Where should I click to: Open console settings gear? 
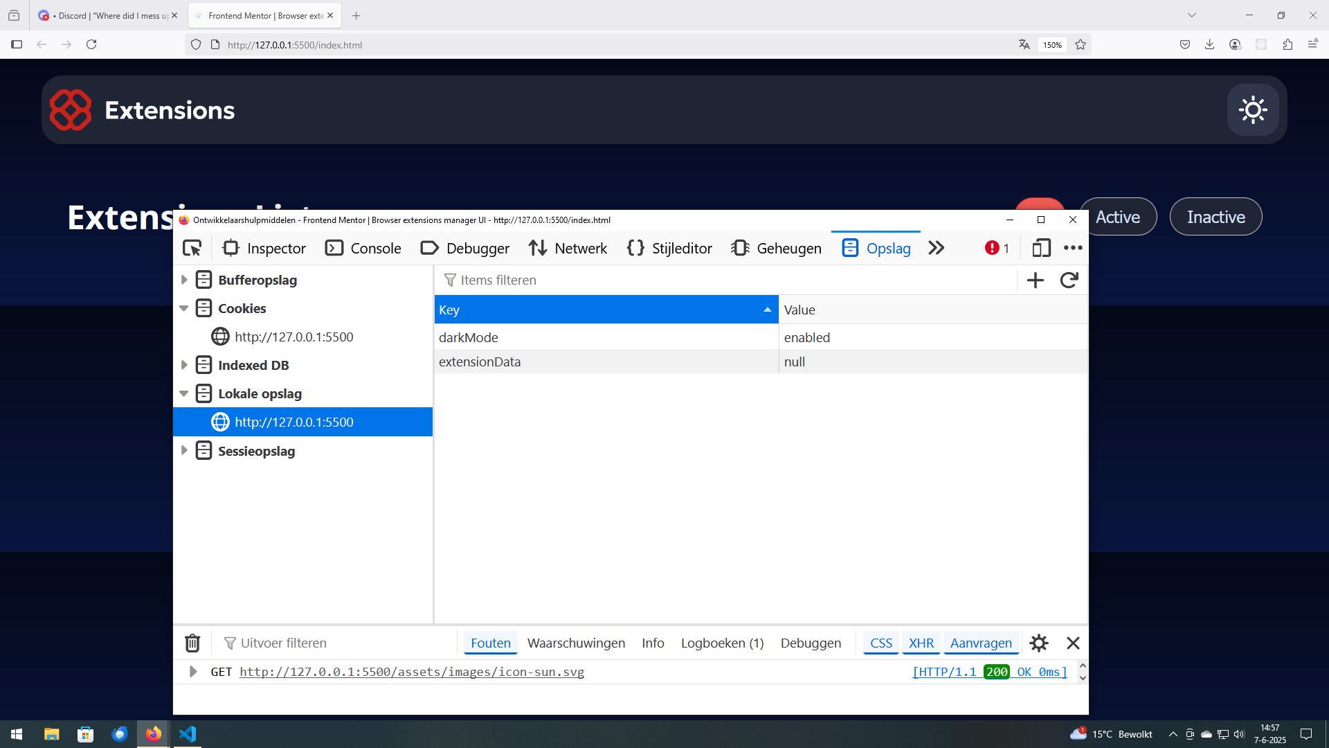click(x=1038, y=643)
